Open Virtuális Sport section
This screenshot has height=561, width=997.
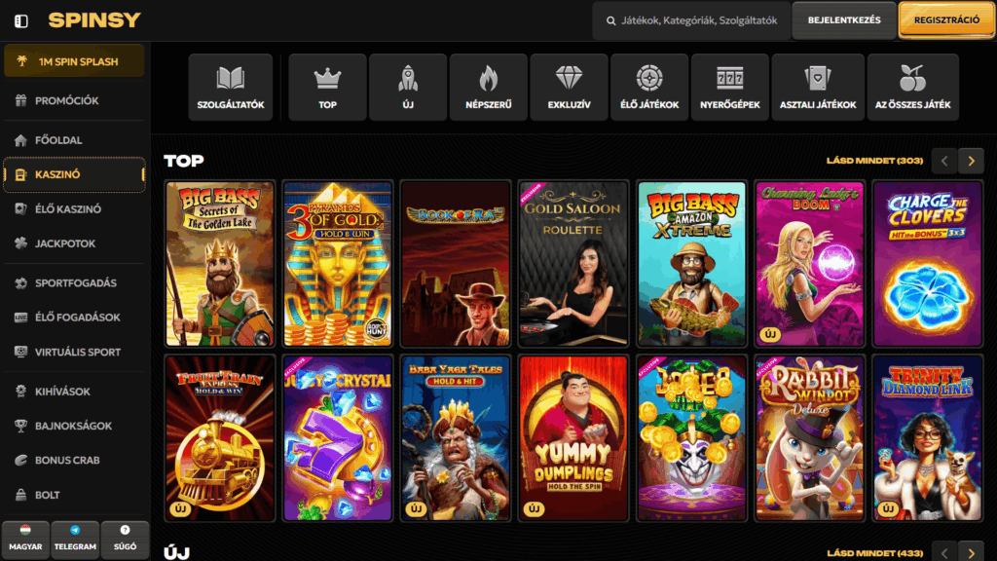click(x=74, y=352)
